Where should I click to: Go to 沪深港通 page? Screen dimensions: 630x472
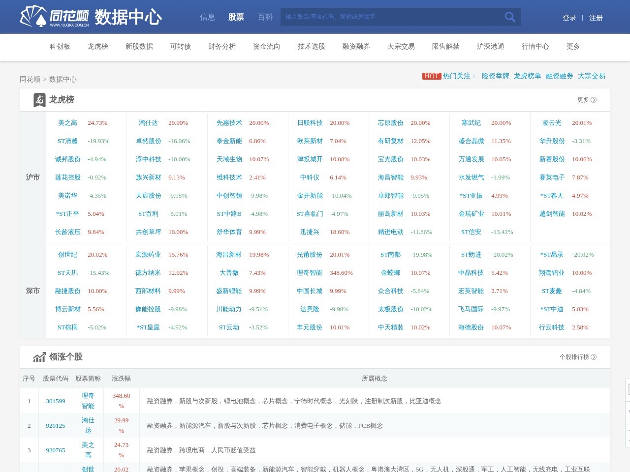491,47
